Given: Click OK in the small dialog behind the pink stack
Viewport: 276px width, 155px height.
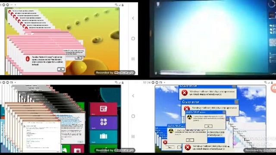Looking at the screenshot, I should (78, 58).
